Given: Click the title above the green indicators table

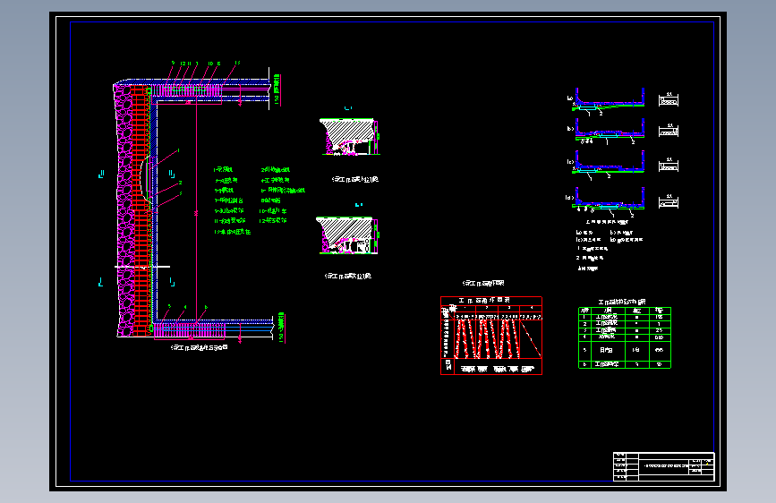Looking at the screenshot, I should click(621, 302).
